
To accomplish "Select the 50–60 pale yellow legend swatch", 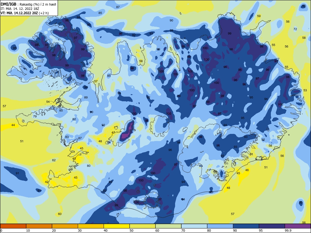I will tap(142, 226).
